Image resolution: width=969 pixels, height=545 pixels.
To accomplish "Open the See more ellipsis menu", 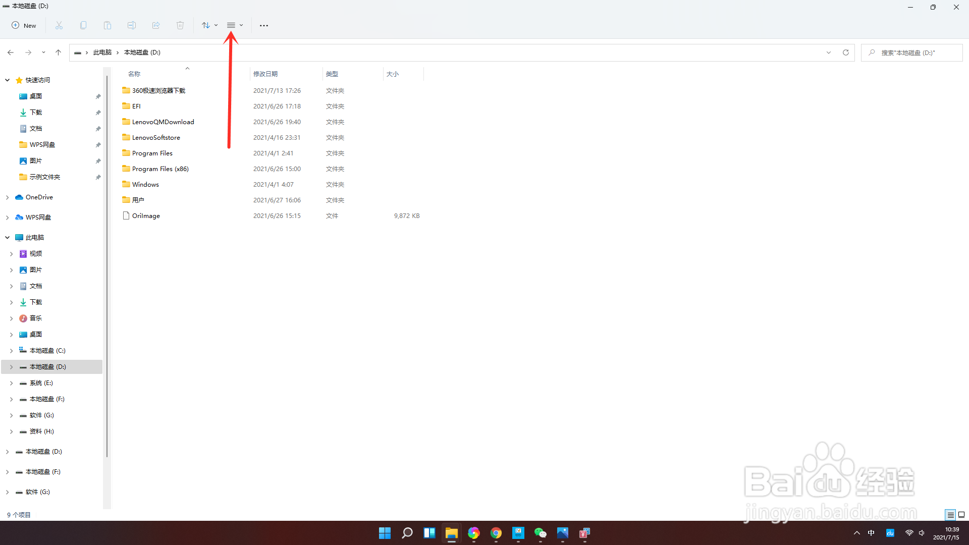I will 264,25.
